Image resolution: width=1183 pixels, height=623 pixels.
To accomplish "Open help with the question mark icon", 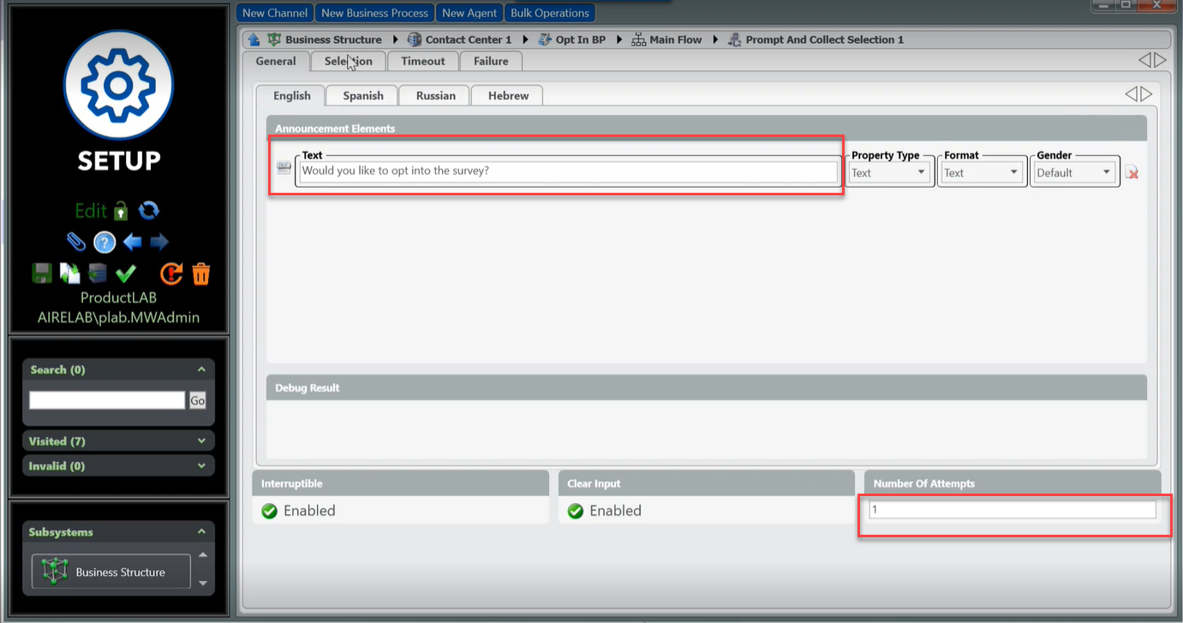I will [x=105, y=243].
